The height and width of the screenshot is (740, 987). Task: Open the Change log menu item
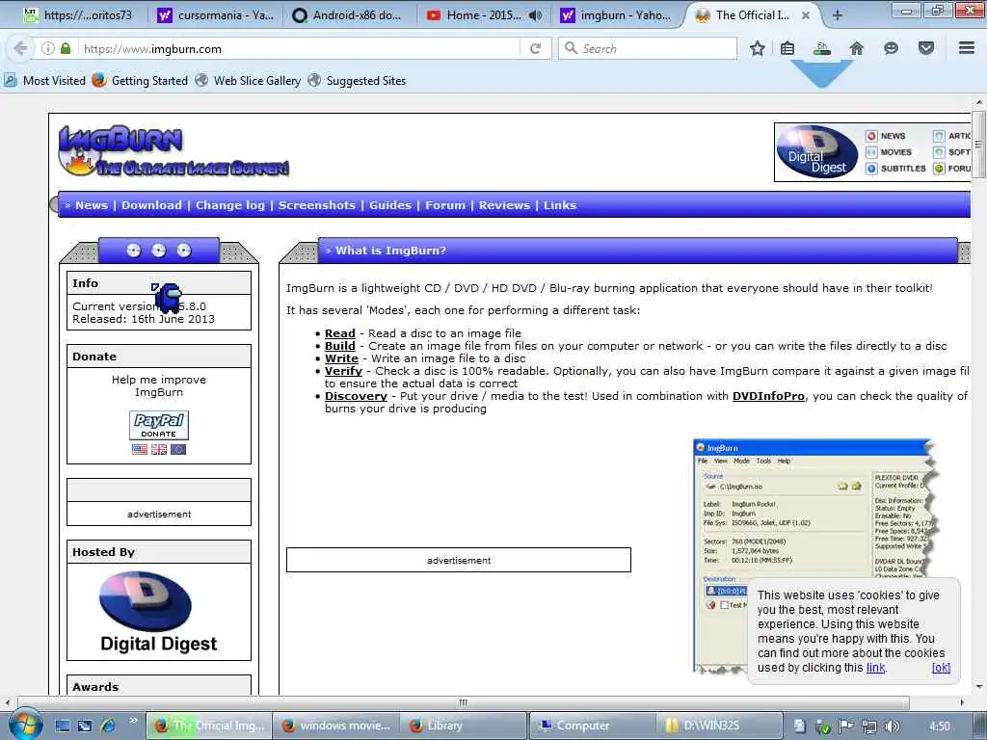[x=230, y=205]
